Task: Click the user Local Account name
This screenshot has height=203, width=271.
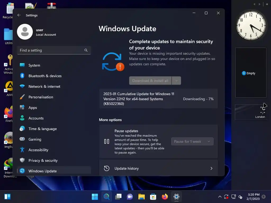Action: tap(46, 32)
